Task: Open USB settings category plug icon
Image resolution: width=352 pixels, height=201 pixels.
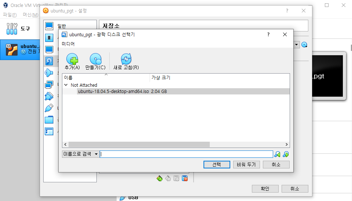Action: click(49, 108)
